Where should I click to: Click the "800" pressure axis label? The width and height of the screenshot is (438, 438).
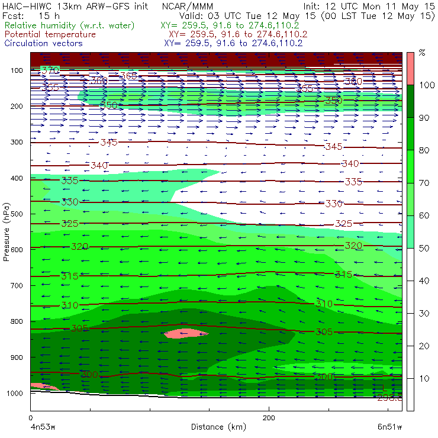coord(17,321)
